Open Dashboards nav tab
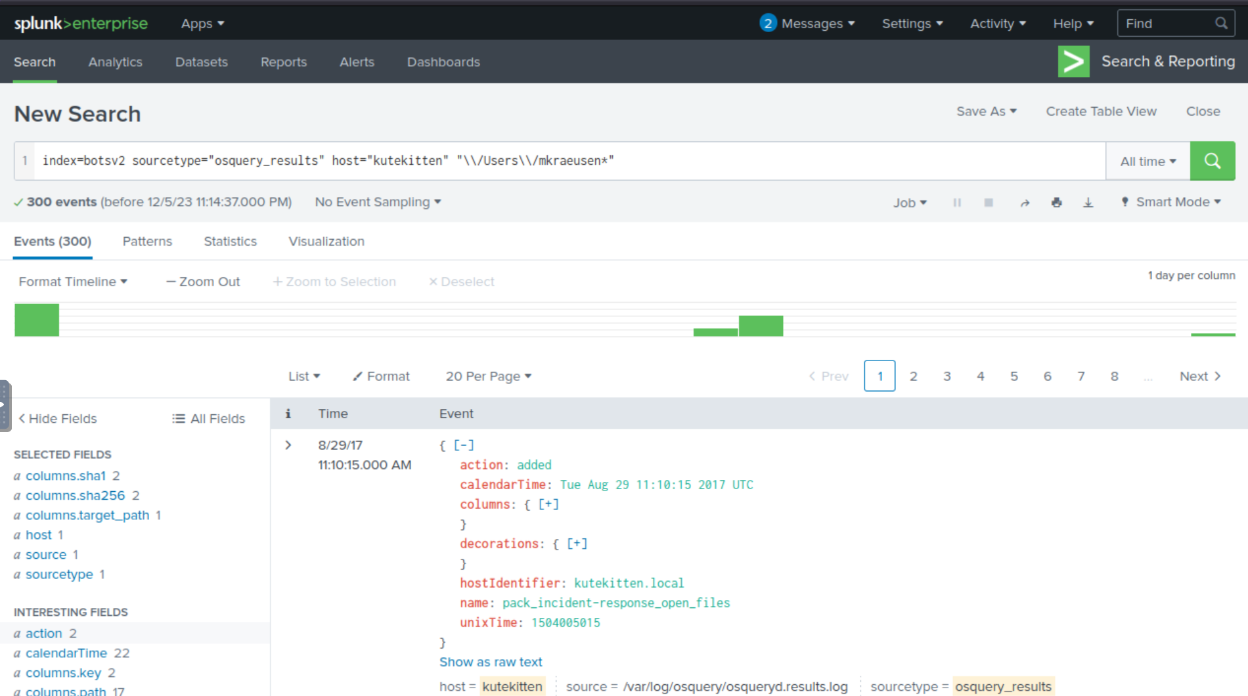Image resolution: width=1248 pixels, height=696 pixels. [443, 62]
